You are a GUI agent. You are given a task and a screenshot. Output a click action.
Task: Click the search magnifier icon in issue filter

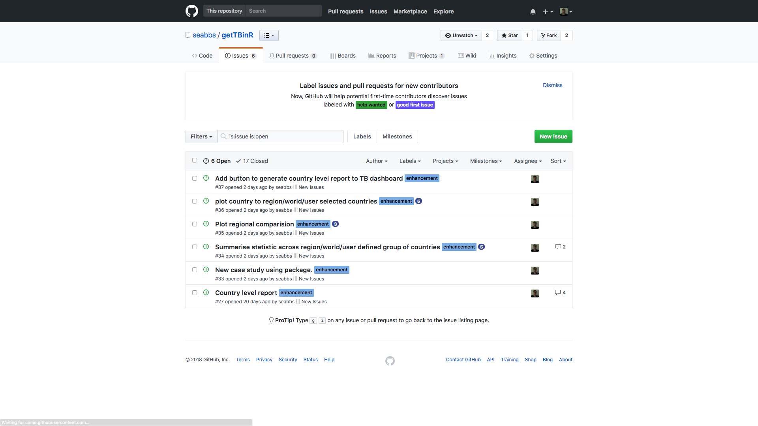(223, 136)
